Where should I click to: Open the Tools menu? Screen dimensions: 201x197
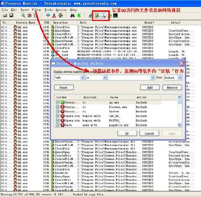click(49, 10)
